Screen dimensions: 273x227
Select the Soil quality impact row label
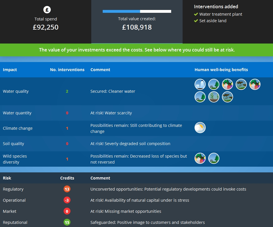(x=13, y=144)
